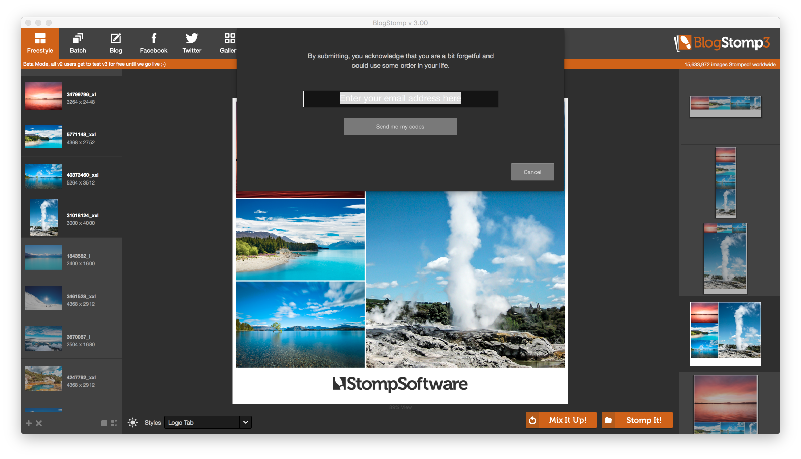The height and width of the screenshot is (459, 801).
Task: Click the "2504 x 1680" dimensions text
Action: click(x=80, y=345)
